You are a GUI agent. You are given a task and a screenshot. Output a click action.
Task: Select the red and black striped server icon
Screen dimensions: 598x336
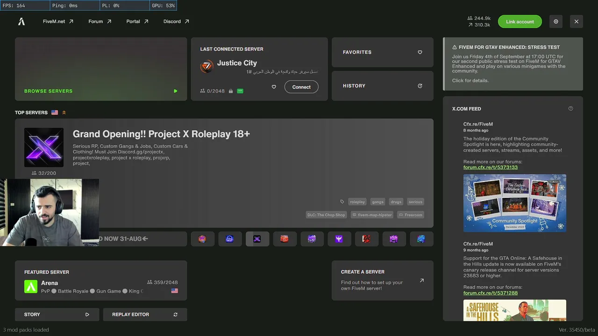[x=366, y=239]
